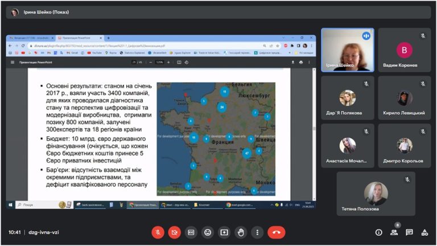Open Chrome extensions puzzle icon
This screenshot has width=437, height=246.
[x=292, y=46]
